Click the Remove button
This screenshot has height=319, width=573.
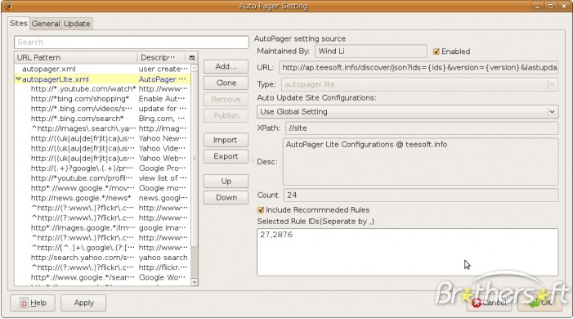point(226,100)
